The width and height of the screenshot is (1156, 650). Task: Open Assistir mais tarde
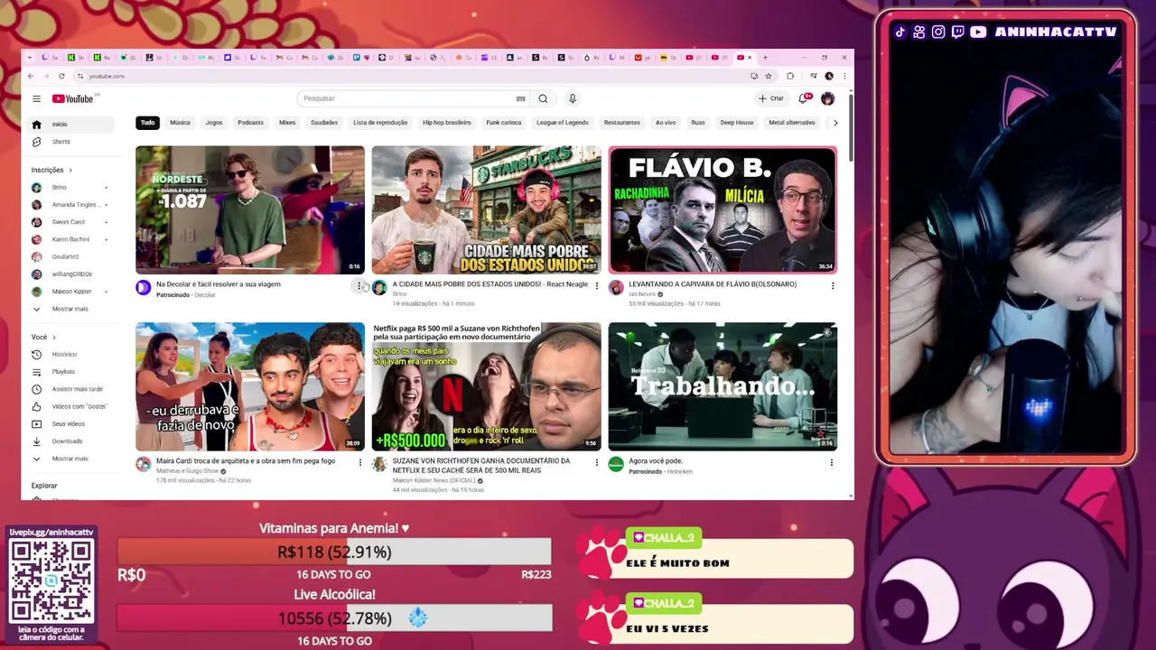72,389
